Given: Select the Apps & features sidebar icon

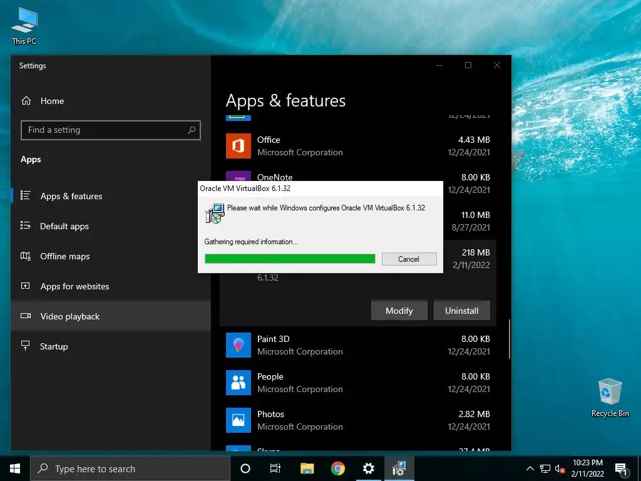Looking at the screenshot, I should (25, 195).
